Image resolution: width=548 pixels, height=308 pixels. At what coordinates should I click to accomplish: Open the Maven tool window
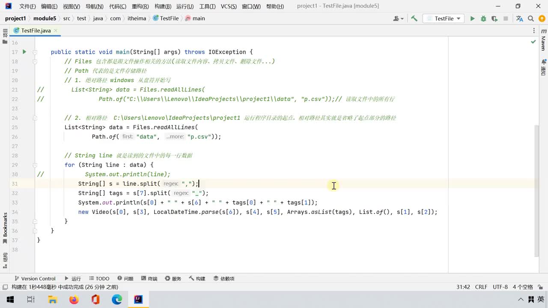tap(543, 40)
